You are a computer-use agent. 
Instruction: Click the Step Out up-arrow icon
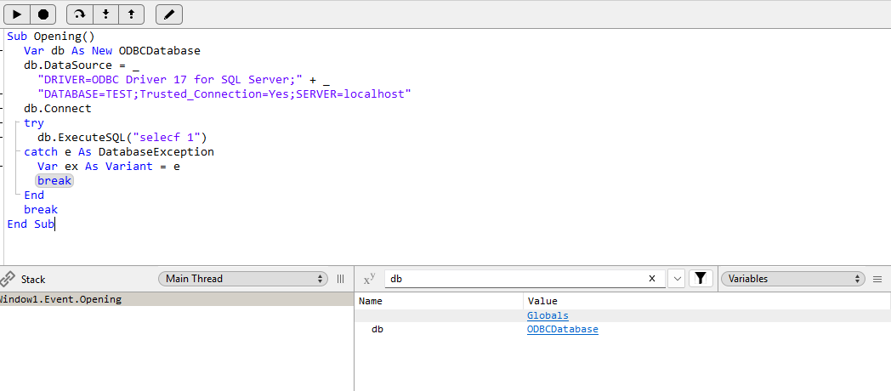[131, 14]
